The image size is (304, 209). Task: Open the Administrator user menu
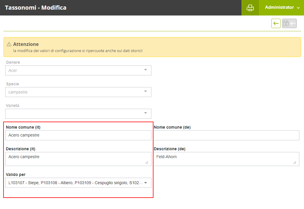pyautogui.click(x=282, y=8)
